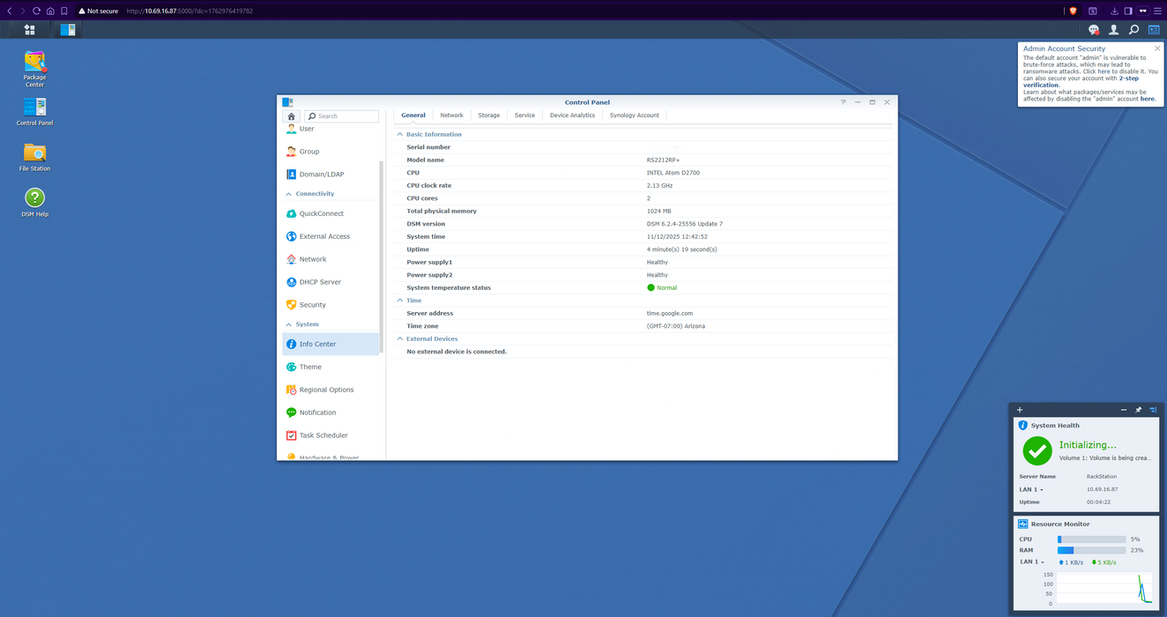Viewport: 1167px width, 617px height.
Task: Launch Package Center from the desktop
Action: (34, 62)
